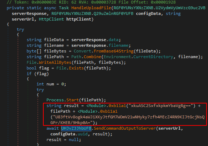Image resolution: width=208 pixels, height=146 pixels.
Task: Click the Q29uZmlnRGF0YUFB type name
Action: [x=114, y=14]
